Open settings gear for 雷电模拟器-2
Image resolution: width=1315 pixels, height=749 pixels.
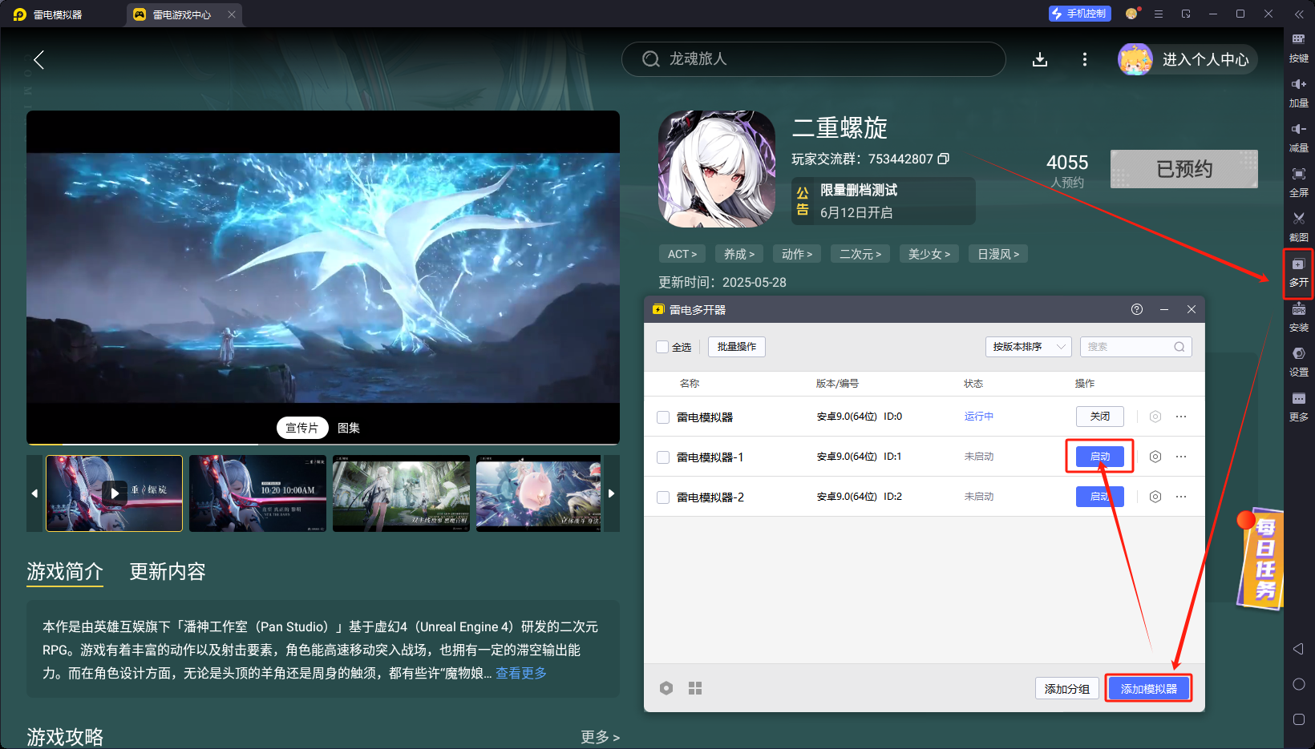[1155, 497]
